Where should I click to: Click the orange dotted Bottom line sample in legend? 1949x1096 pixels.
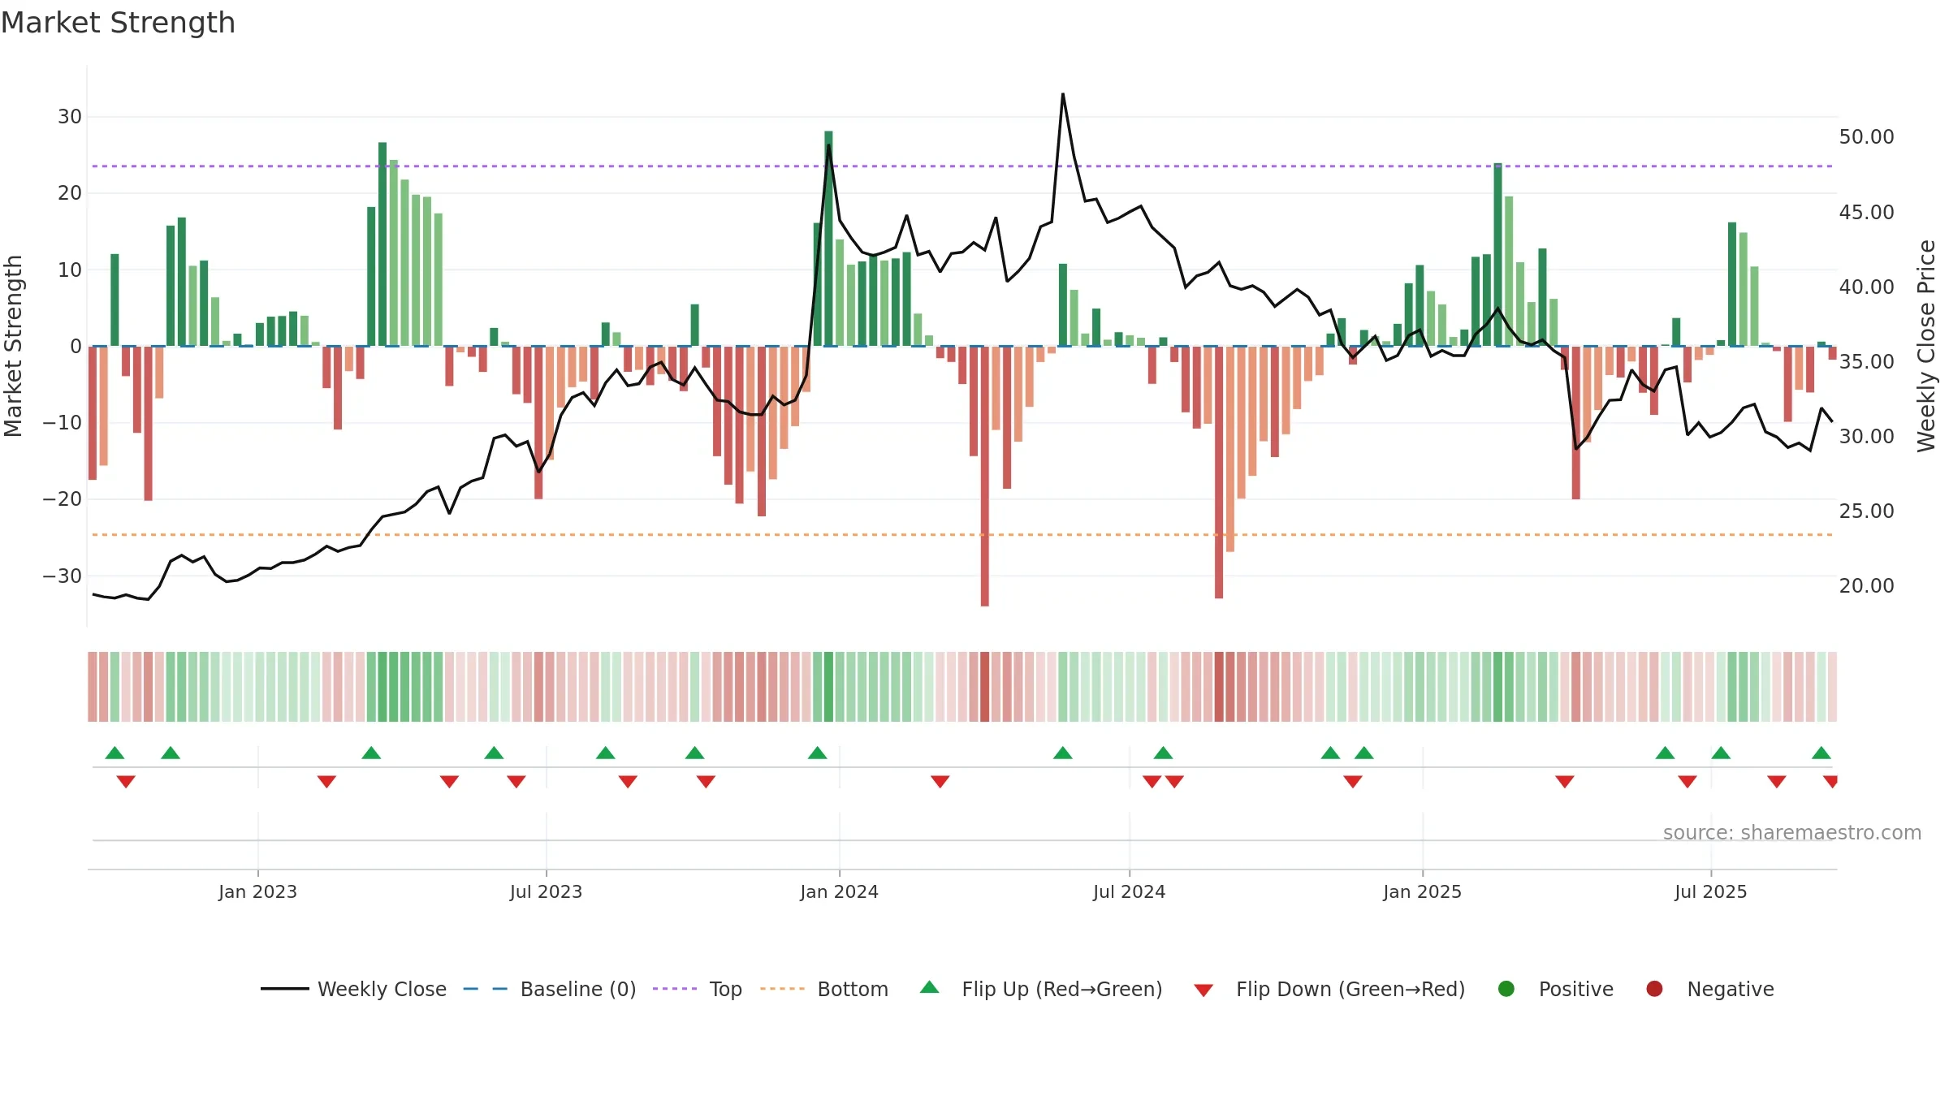(x=782, y=989)
